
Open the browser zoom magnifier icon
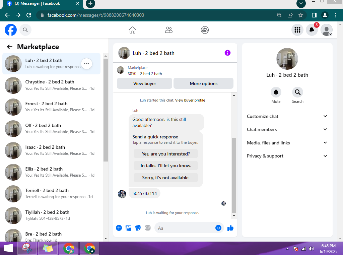point(279,15)
